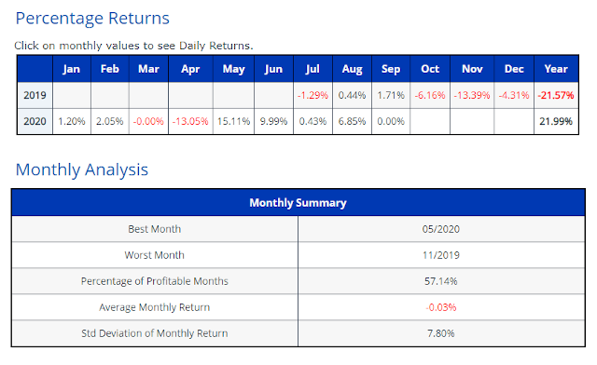
Task: Click the Monthly Summary table header
Action: [298, 203]
